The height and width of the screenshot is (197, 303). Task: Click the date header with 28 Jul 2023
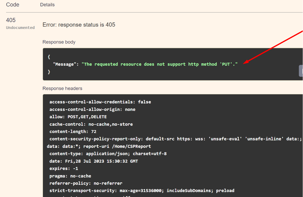(x=93, y=161)
